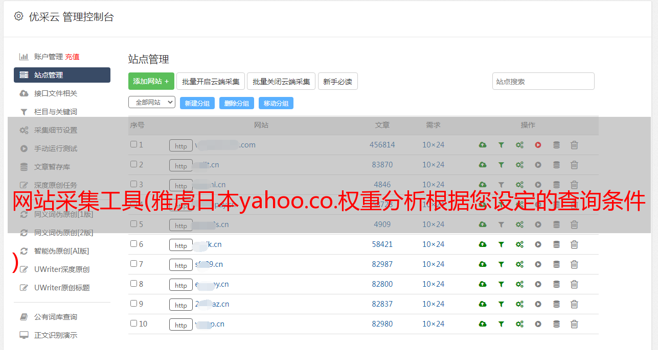Click the 移动分组 button

[276, 103]
